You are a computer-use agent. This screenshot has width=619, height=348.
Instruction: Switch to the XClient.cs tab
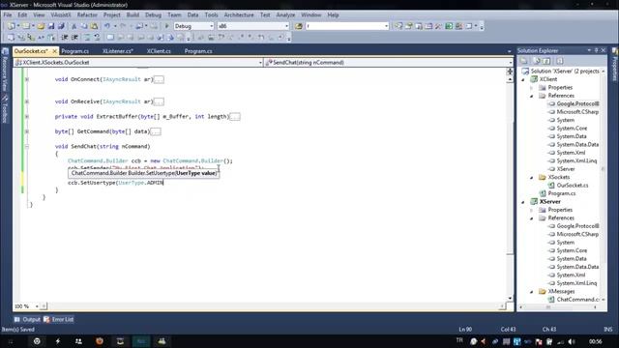(159, 51)
